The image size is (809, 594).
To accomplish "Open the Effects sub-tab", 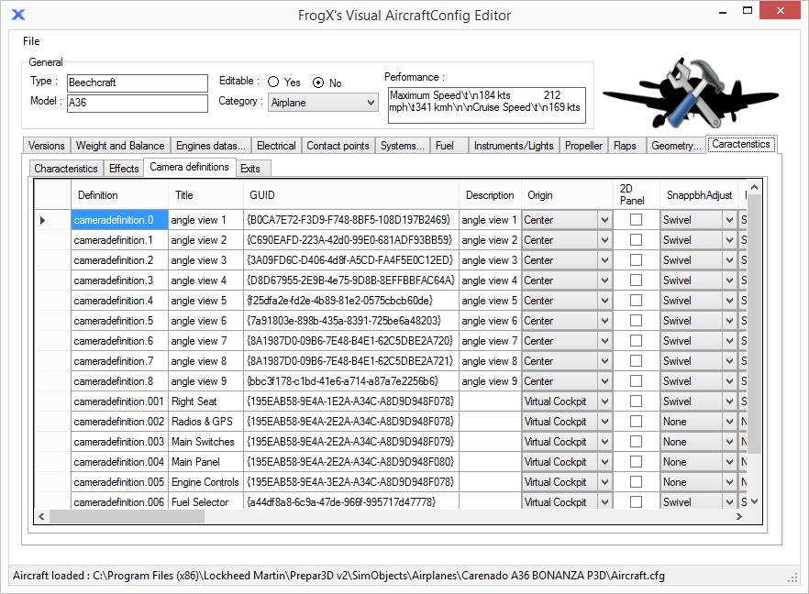I will 124,169.
